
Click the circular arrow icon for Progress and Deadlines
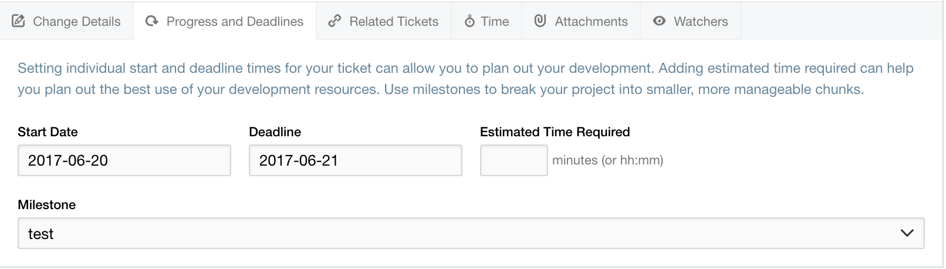[152, 21]
